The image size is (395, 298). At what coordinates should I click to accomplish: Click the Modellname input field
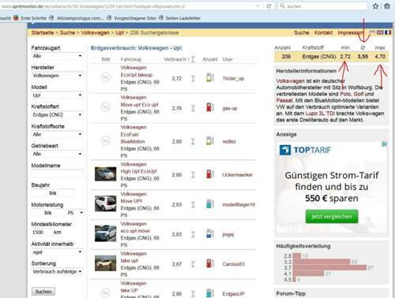tap(57, 173)
